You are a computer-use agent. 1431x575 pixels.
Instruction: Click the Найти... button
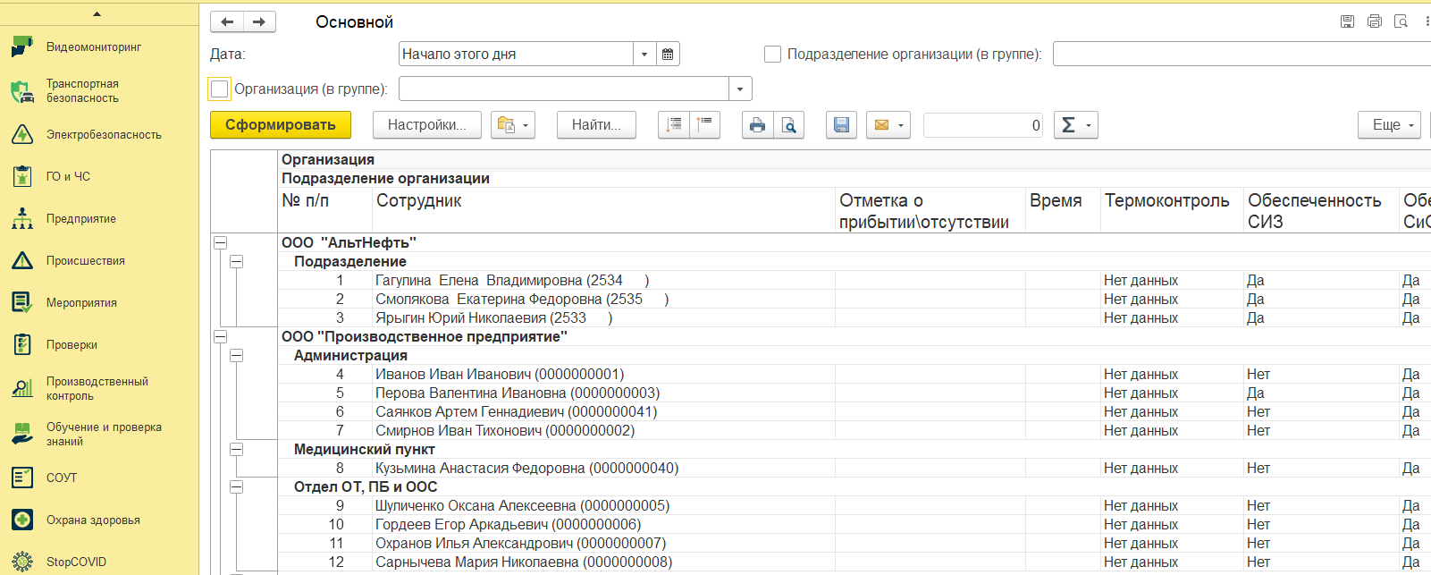point(596,125)
